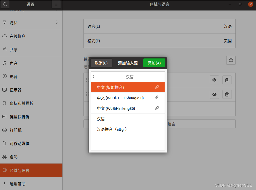Click the accessibility icon beside 通用辅助
256x190 pixels.
tap(4, 183)
